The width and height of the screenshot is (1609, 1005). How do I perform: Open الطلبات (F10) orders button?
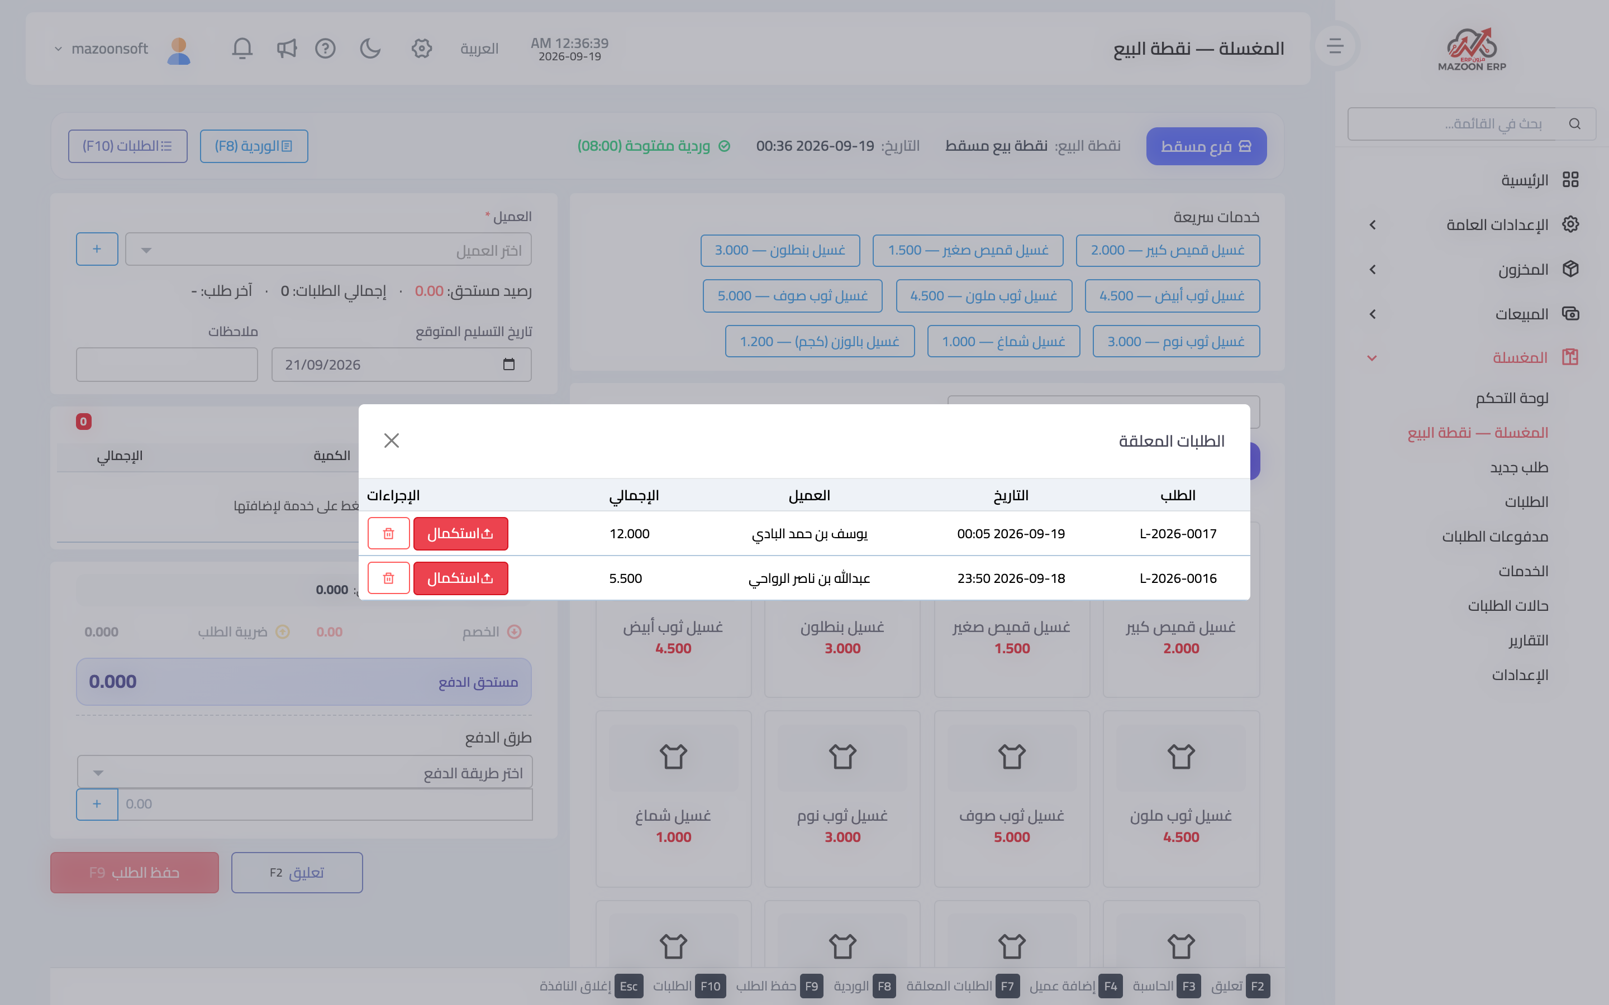127,146
